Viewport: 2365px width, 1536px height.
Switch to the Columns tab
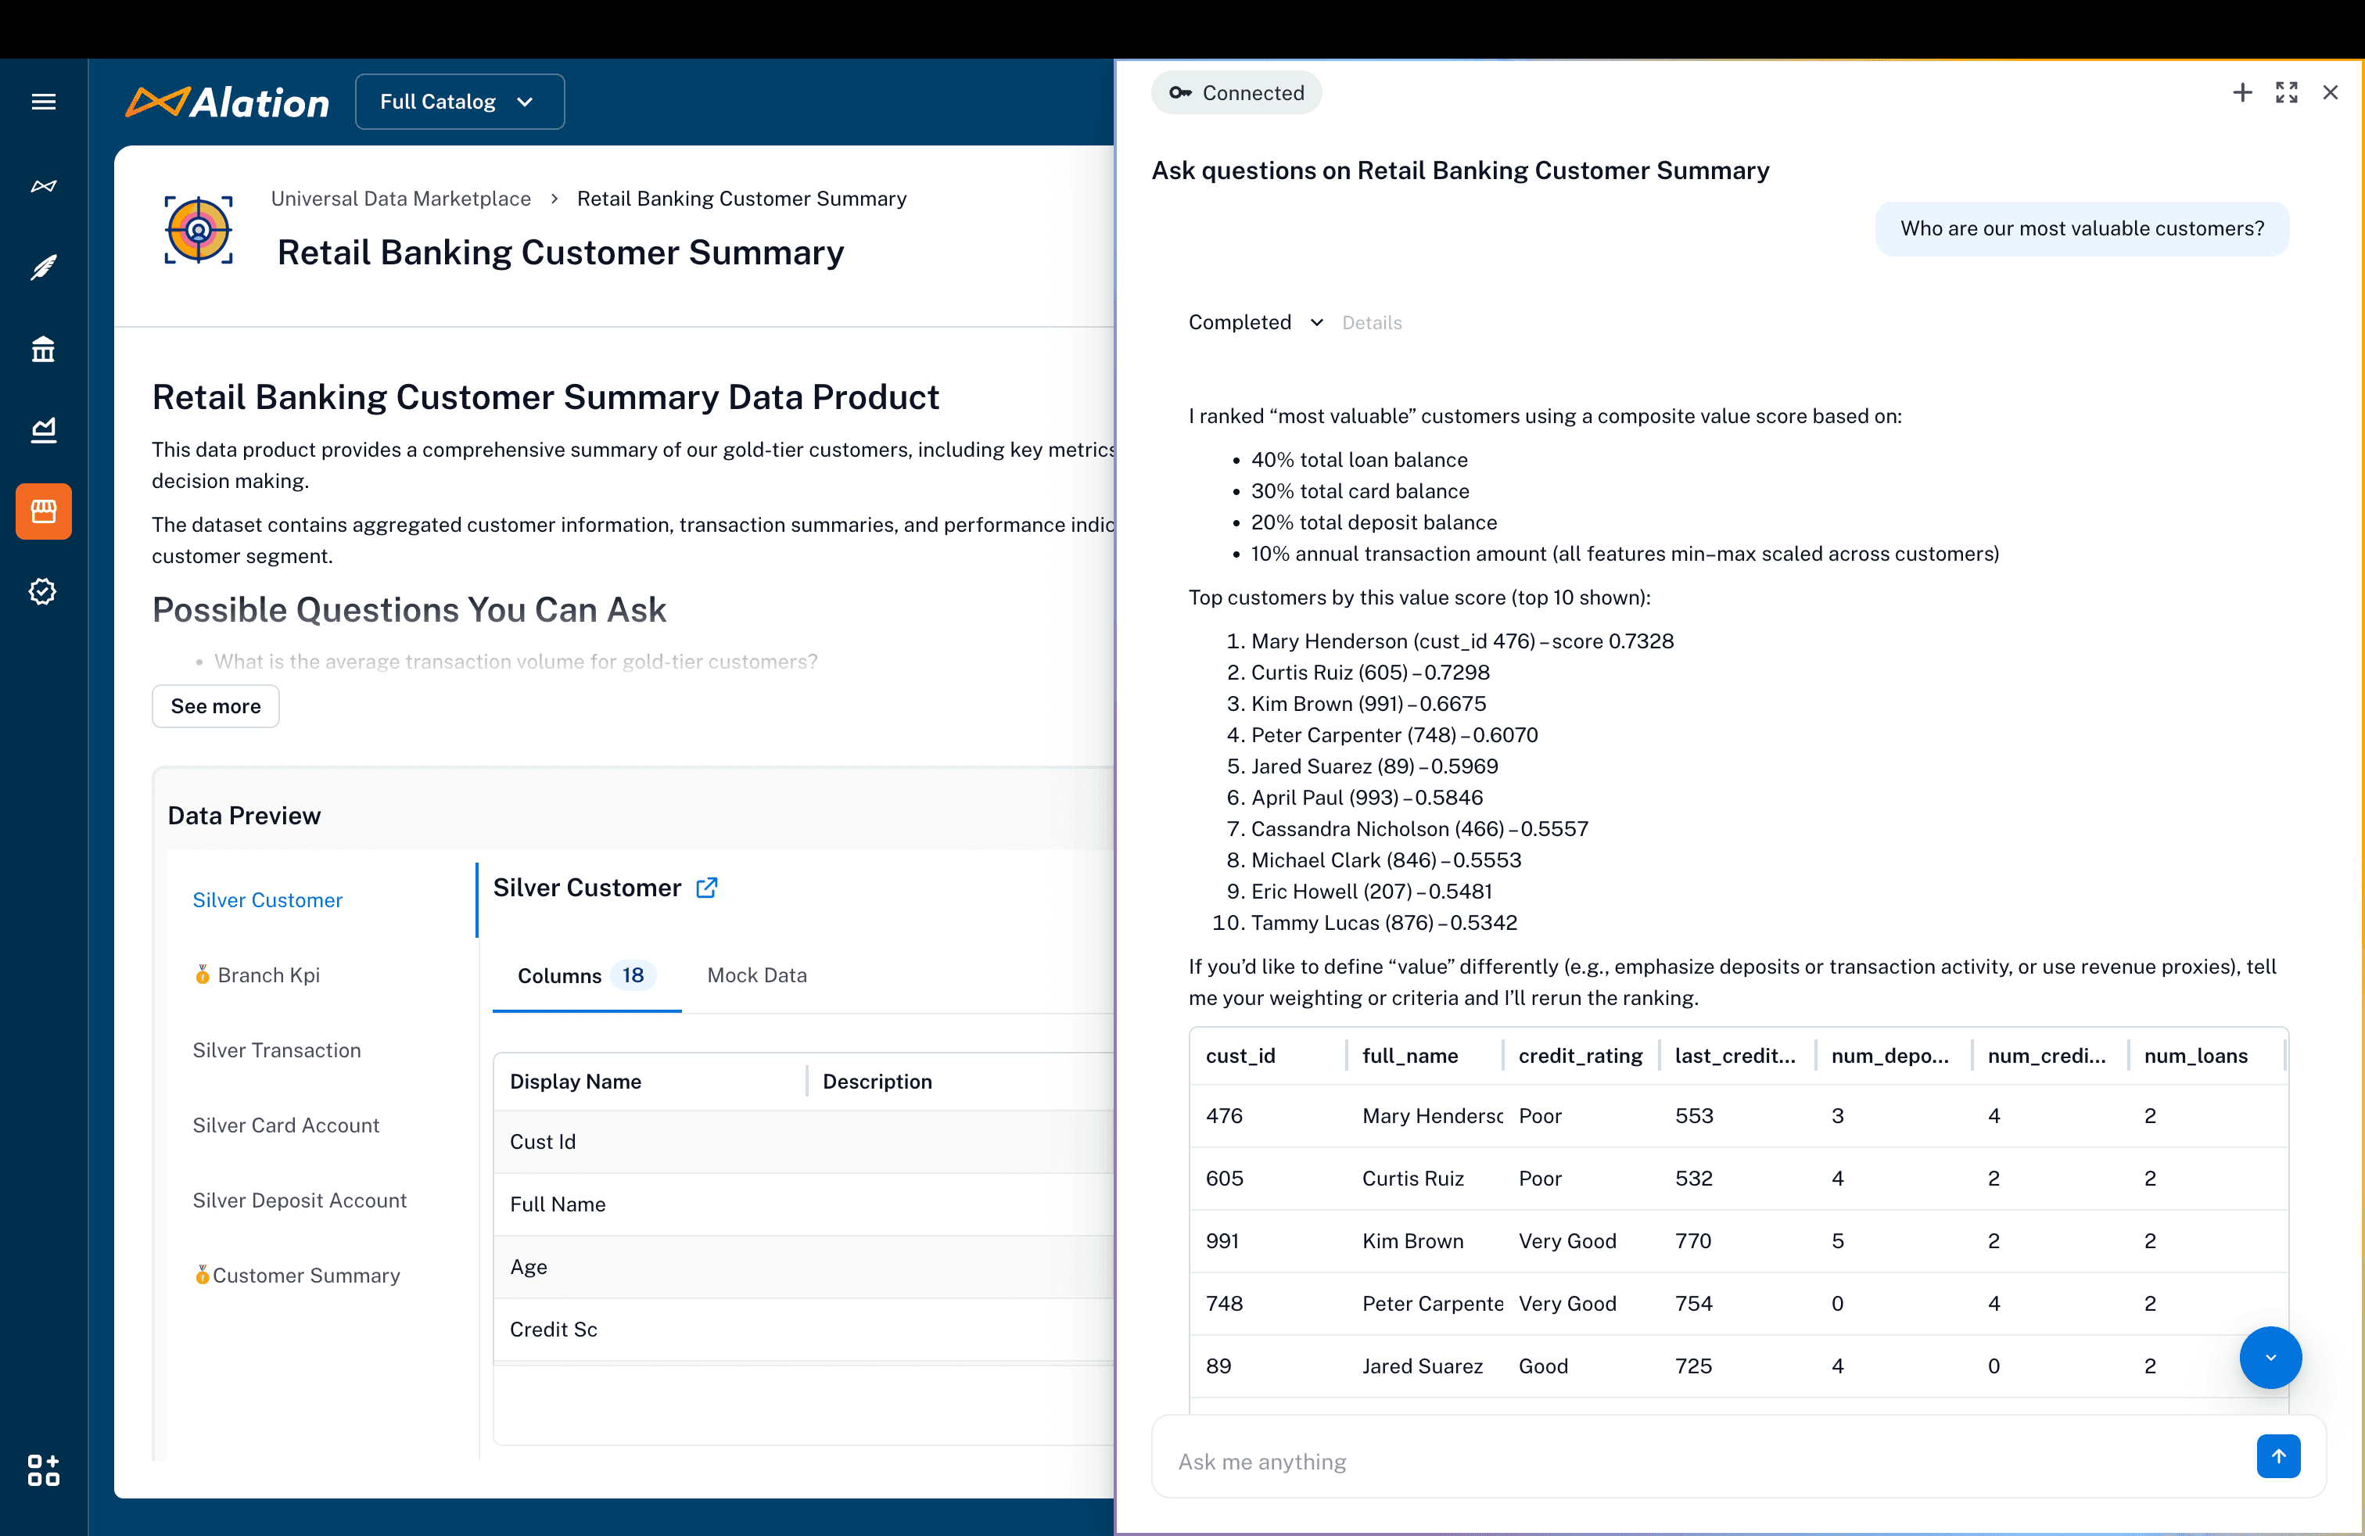[x=587, y=976]
